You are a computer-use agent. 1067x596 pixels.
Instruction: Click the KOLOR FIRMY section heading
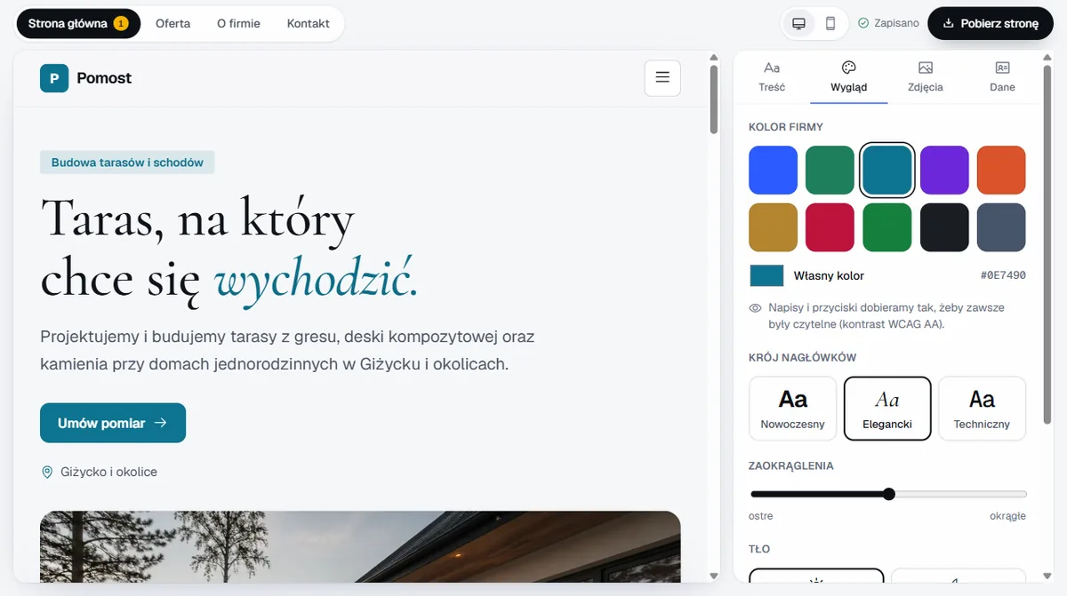pyautogui.click(x=786, y=127)
